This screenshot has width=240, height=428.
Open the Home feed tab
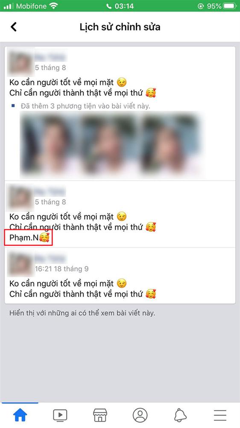pyautogui.click(x=20, y=415)
